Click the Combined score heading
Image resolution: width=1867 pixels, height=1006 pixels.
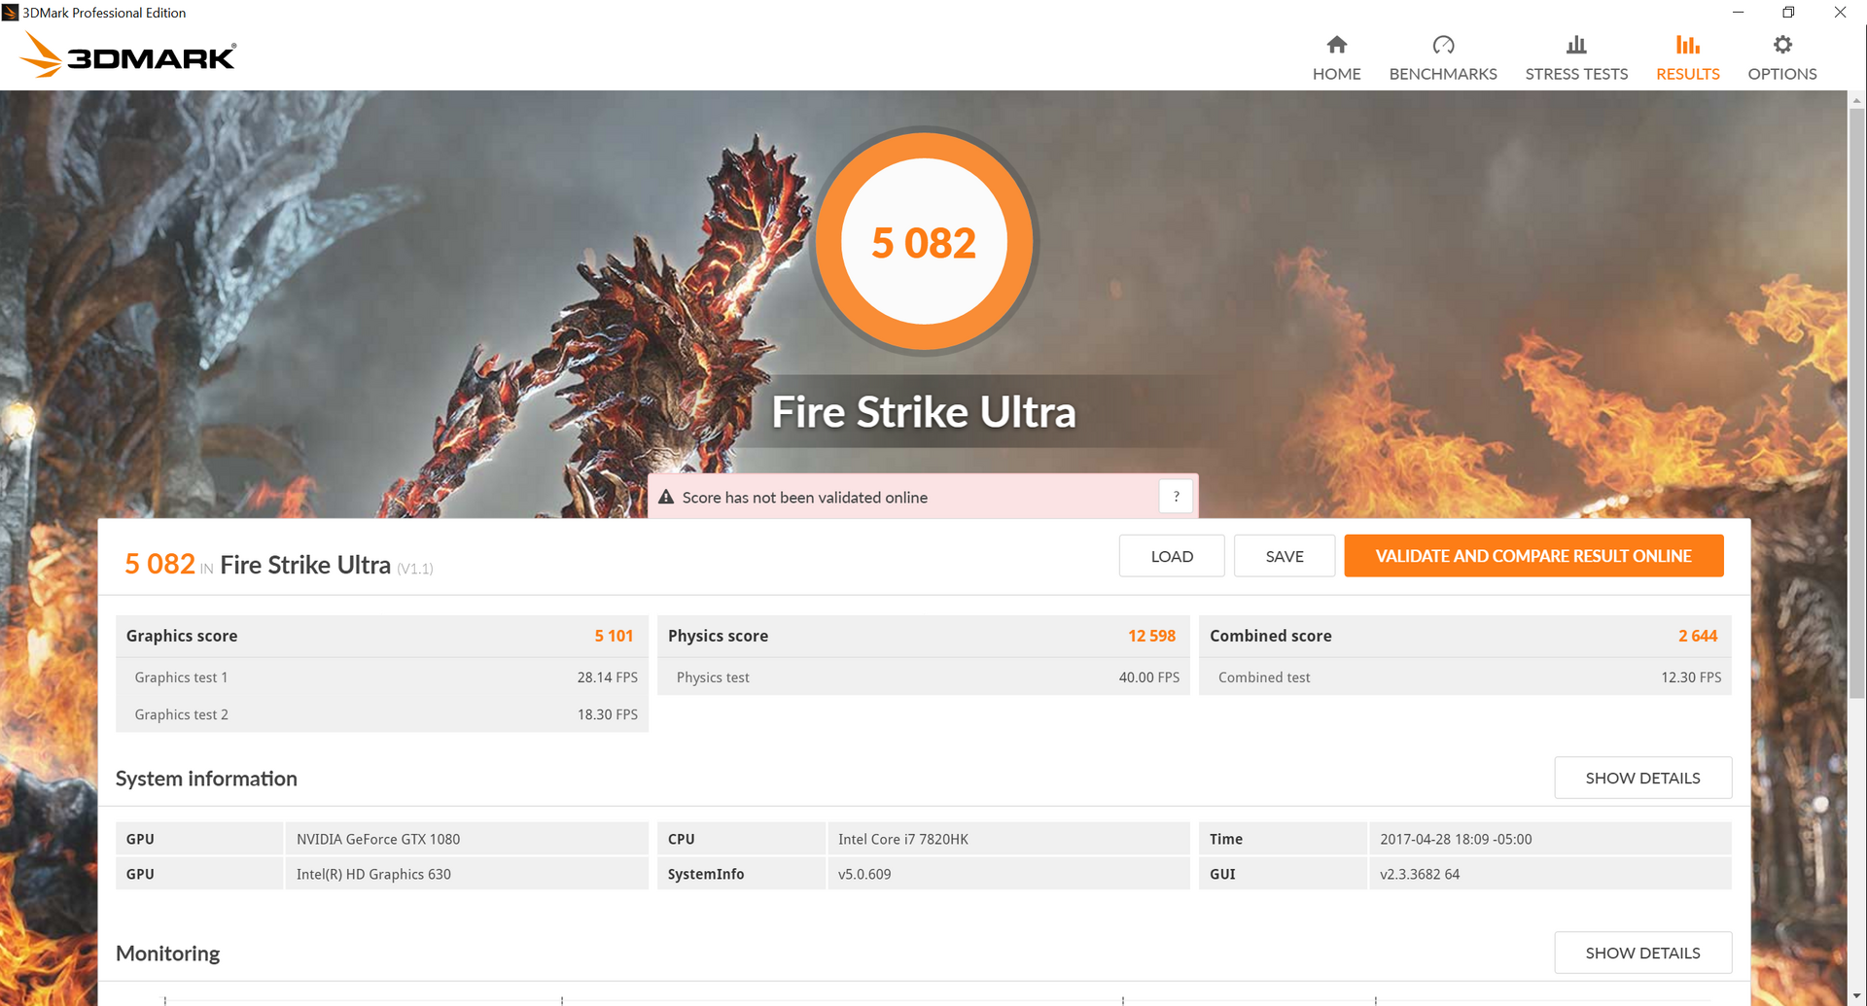coord(1271,636)
